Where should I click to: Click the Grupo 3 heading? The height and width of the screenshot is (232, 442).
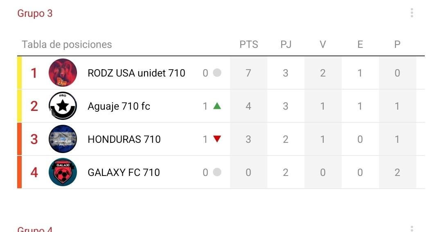click(35, 14)
